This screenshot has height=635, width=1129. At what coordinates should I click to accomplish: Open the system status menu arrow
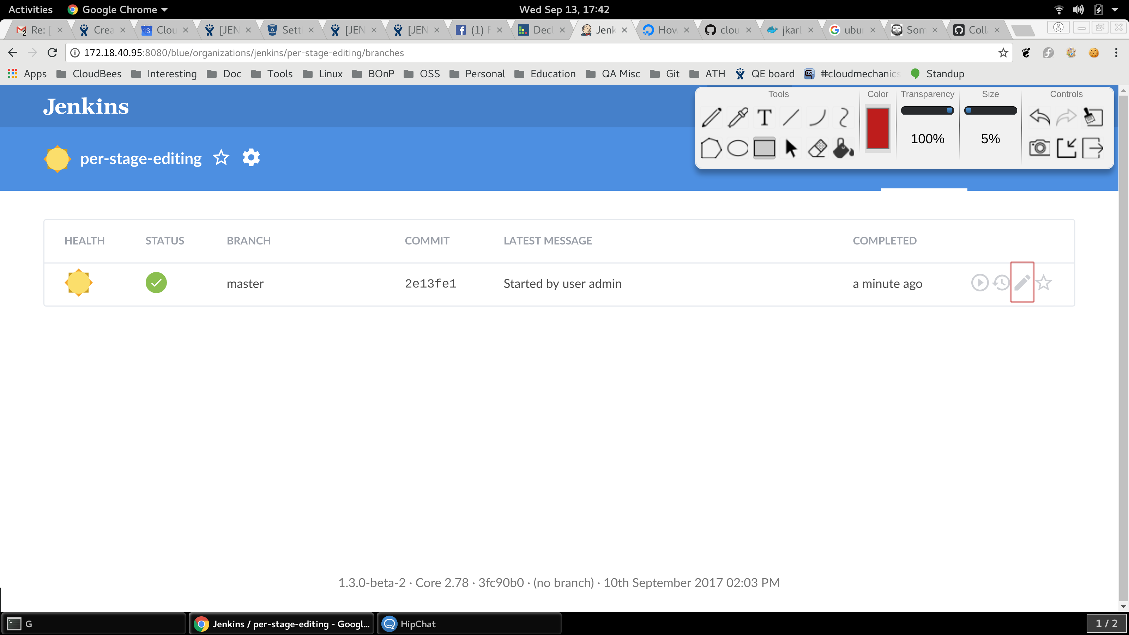coord(1115,10)
